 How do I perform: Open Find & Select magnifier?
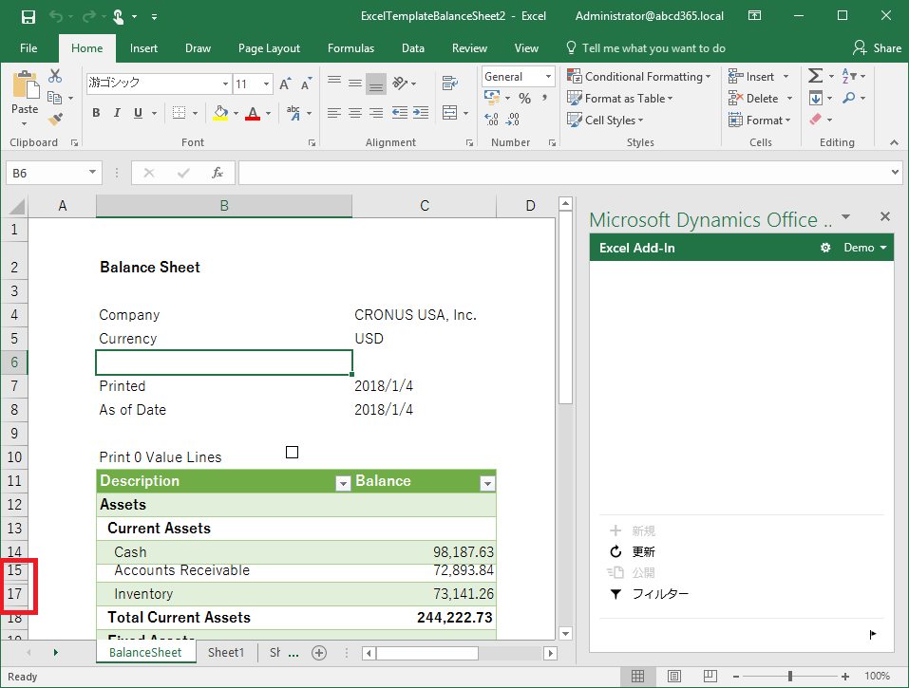[849, 98]
